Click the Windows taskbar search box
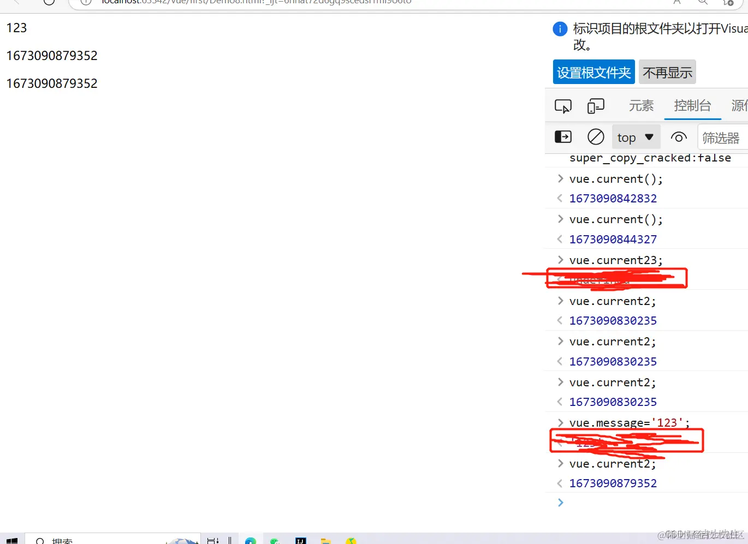This screenshot has width=748, height=544. (x=113, y=539)
